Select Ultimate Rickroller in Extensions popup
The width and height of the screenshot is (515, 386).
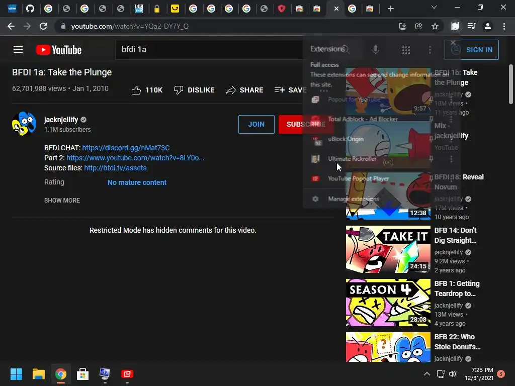click(x=352, y=159)
